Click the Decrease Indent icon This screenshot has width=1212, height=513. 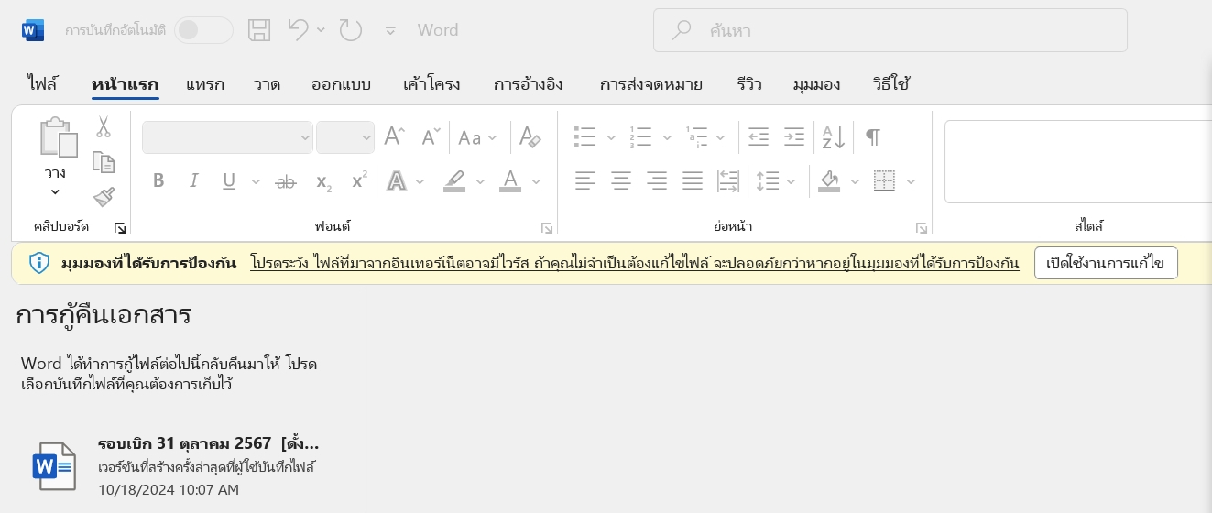(x=759, y=137)
